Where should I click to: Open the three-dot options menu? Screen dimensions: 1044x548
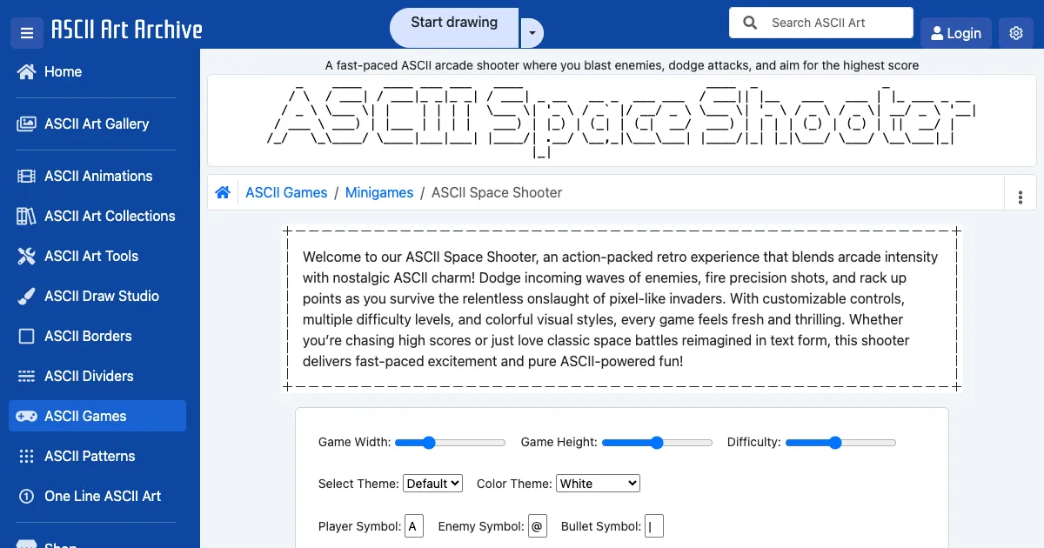[x=1021, y=197]
